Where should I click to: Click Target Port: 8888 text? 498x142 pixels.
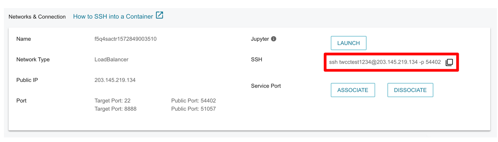[115, 109]
